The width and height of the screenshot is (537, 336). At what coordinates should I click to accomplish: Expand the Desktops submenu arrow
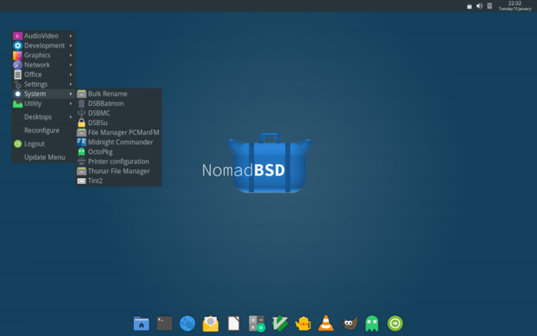tap(71, 117)
